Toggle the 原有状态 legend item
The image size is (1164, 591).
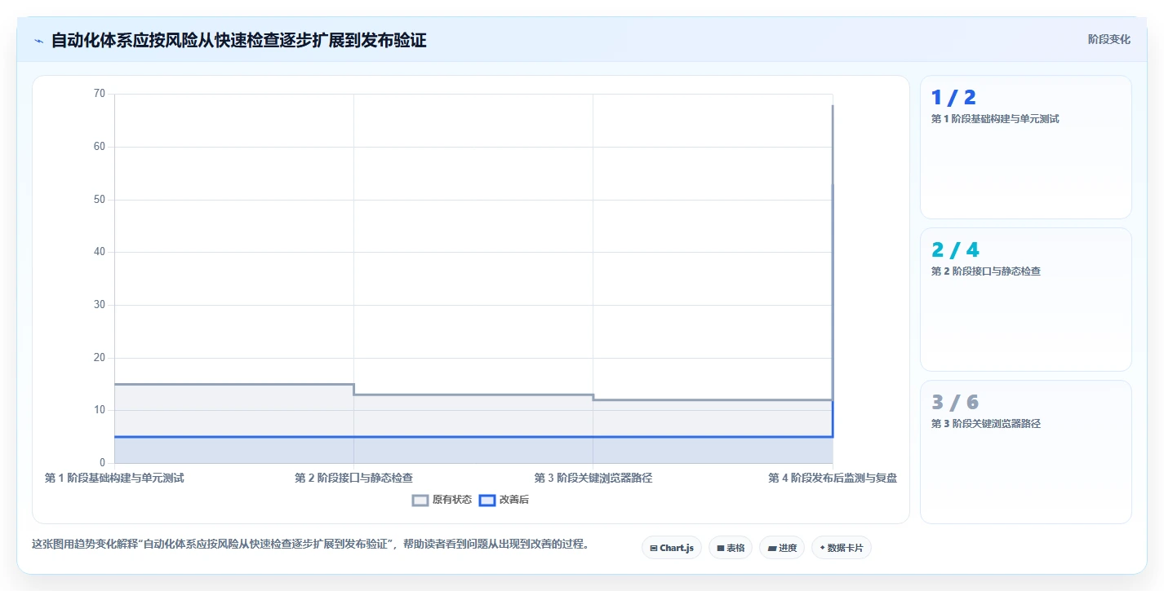click(x=442, y=500)
